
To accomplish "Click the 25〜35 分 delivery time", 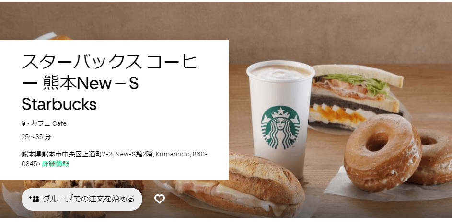I will (x=36, y=137).
